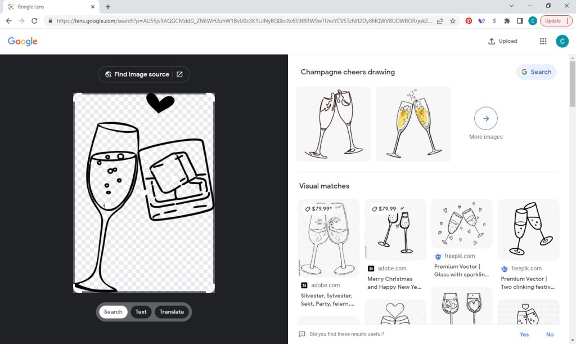Click the share page icon in address bar
This screenshot has width=576, height=344.
pyautogui.click(x=439, y=21)
